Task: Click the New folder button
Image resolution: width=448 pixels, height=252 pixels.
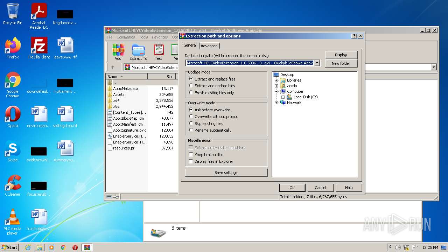Action: [x=341, y=63]
